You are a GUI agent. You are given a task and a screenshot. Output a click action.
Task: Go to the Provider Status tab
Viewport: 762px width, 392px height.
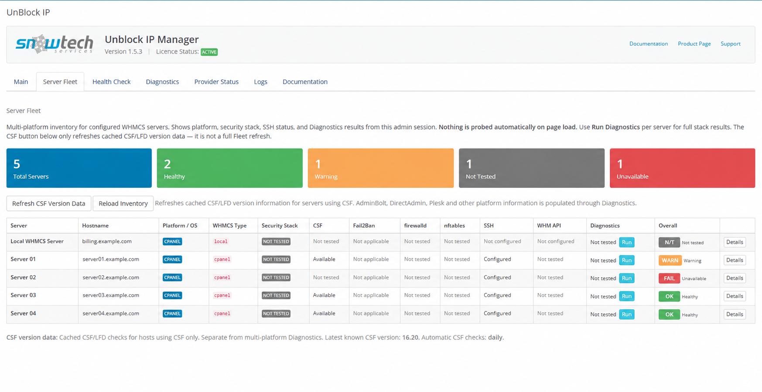tap(216, 82)
